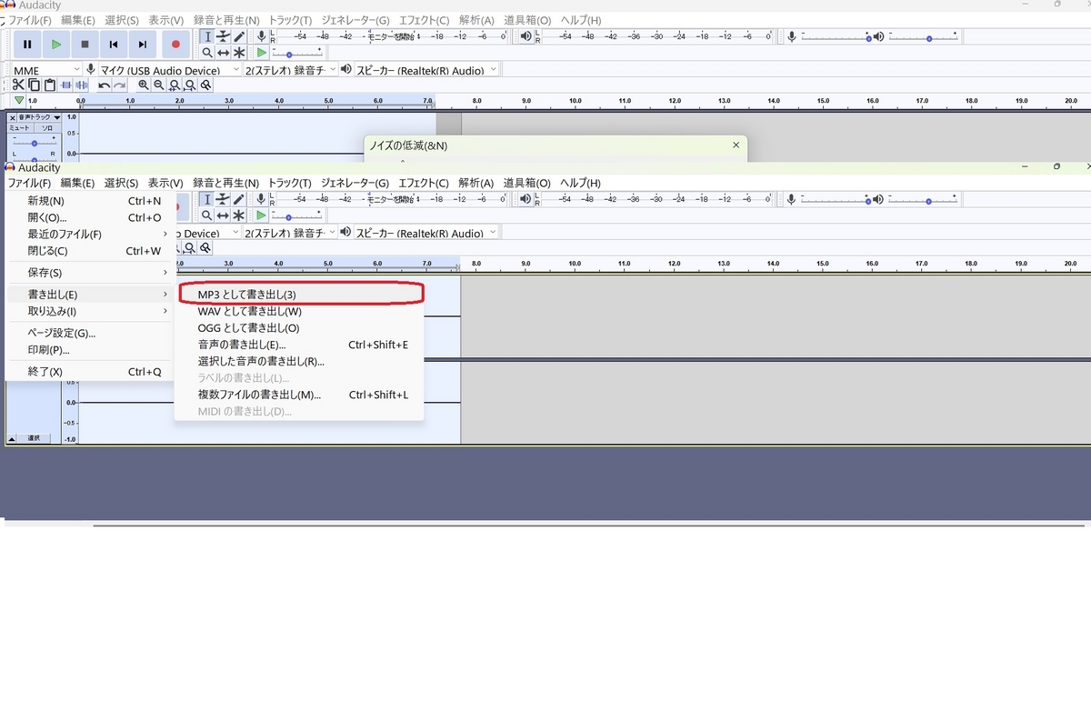The width and height of the screenshot is (1091, 701).
Task: Skip to start in the back Audacity window
Action: (114, 44)
